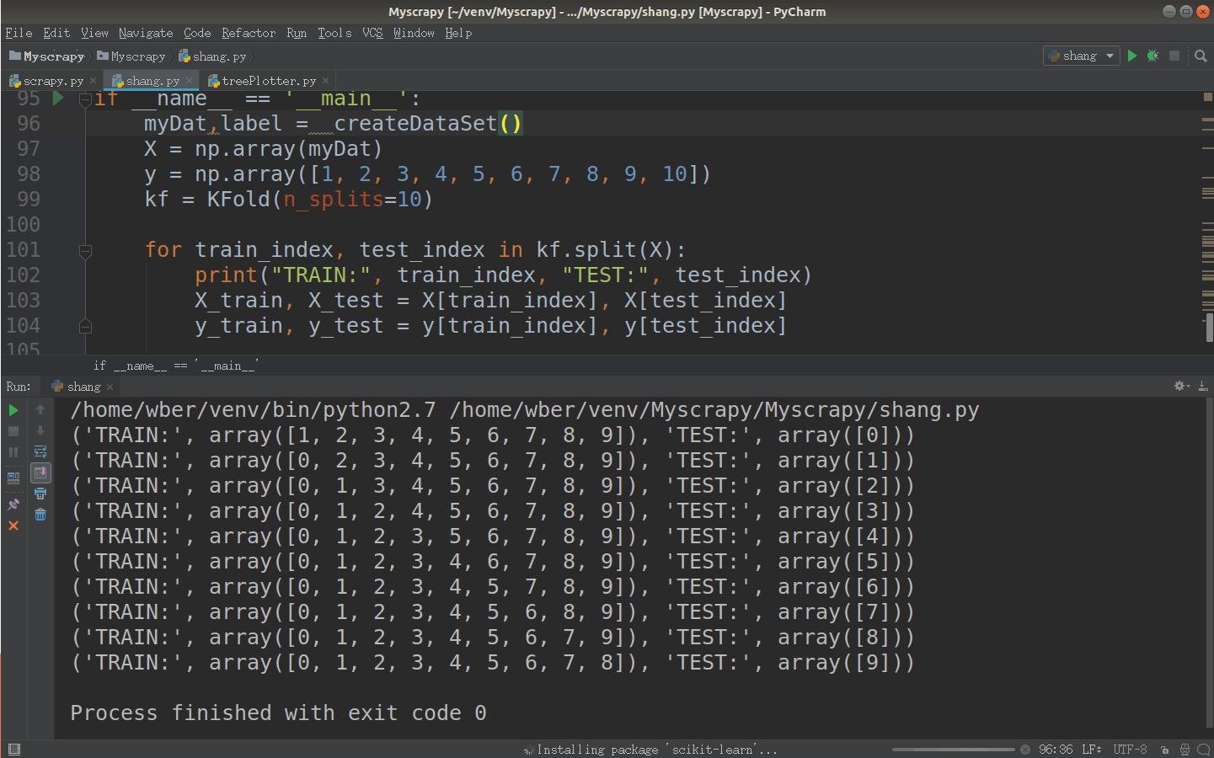
Task: Open the Refactor menu
Action: pyautogui.click(x=248, y=33)
